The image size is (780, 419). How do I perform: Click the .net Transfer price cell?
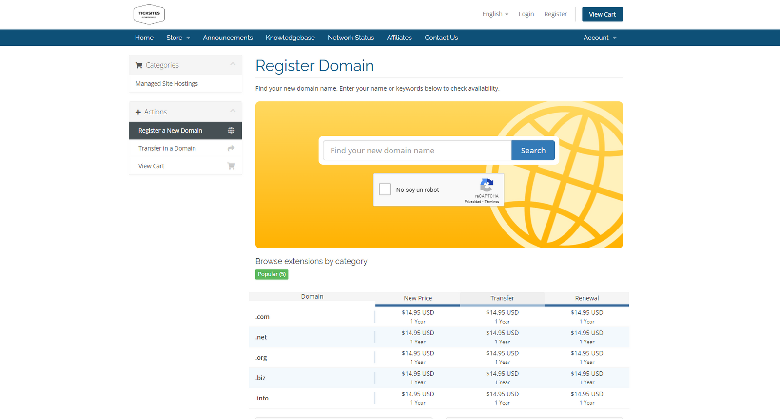502,337
